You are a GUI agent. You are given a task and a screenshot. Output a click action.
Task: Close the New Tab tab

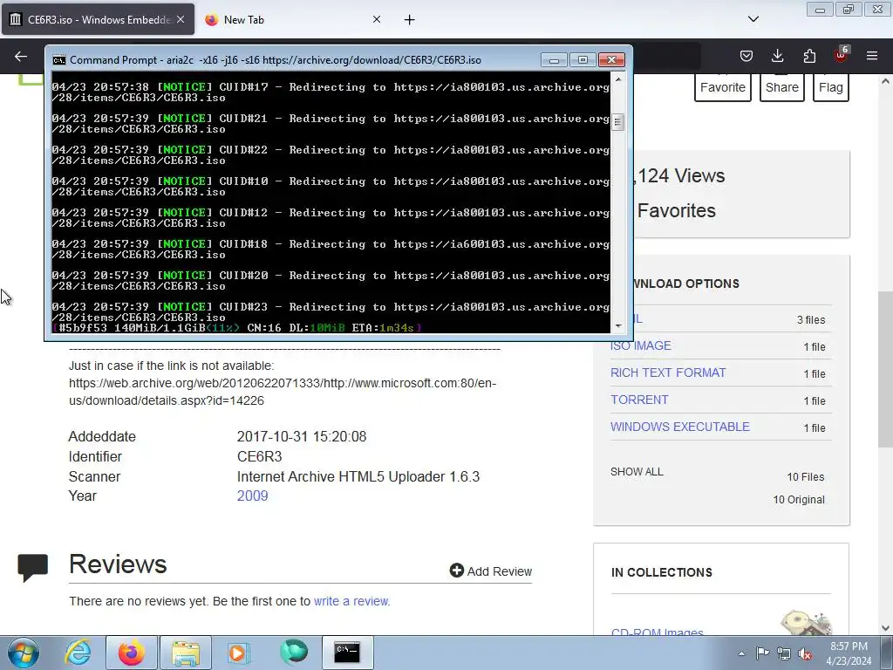377,19
